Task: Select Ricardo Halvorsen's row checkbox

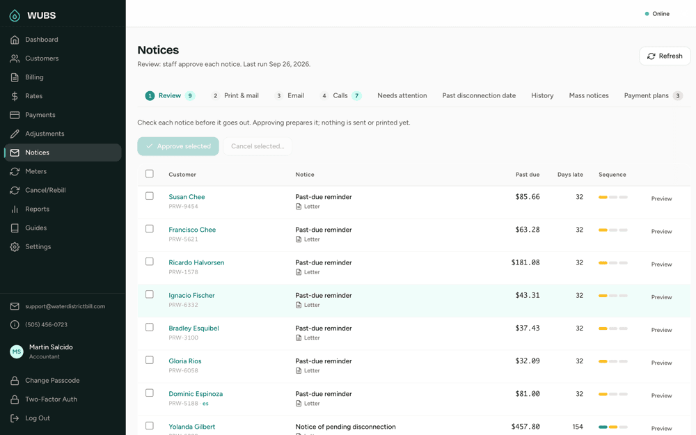Action: tap(150, 262)
